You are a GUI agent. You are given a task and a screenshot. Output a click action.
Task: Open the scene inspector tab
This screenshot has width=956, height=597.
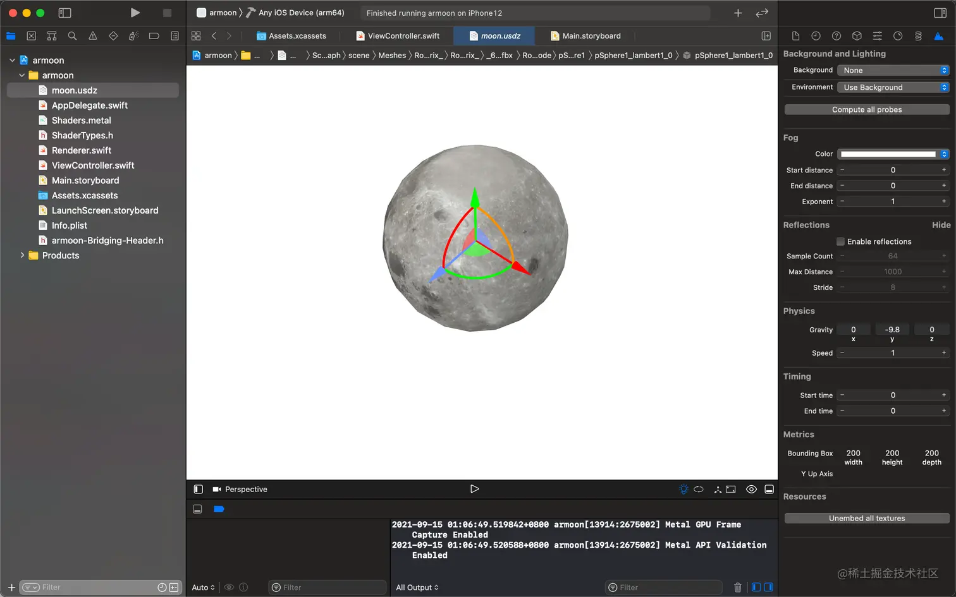pos(939,36)
